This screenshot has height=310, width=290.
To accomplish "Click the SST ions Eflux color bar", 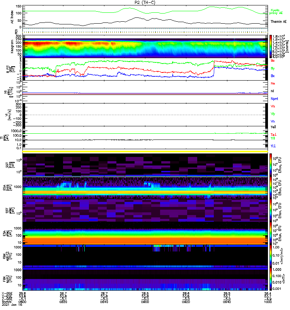I will 270,165.
